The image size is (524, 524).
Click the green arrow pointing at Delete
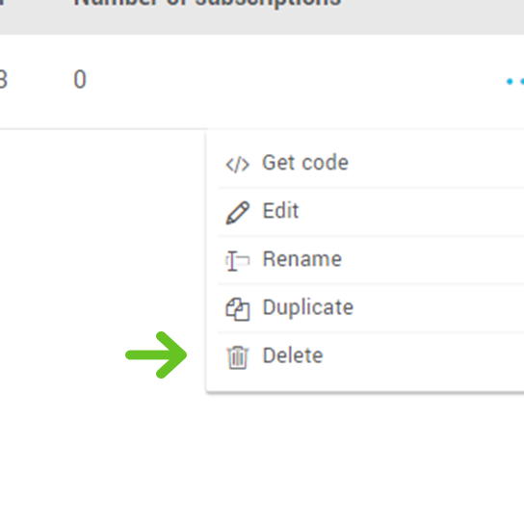pos(156,354)
